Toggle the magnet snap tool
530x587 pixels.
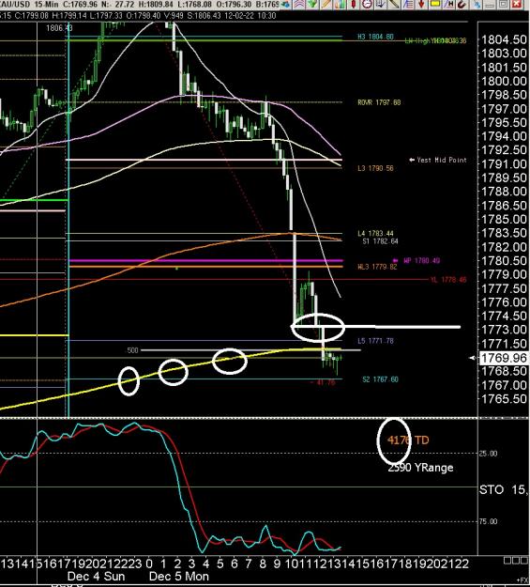(462, 4)
